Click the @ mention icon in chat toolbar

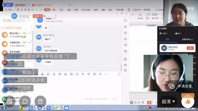[60, 74]
